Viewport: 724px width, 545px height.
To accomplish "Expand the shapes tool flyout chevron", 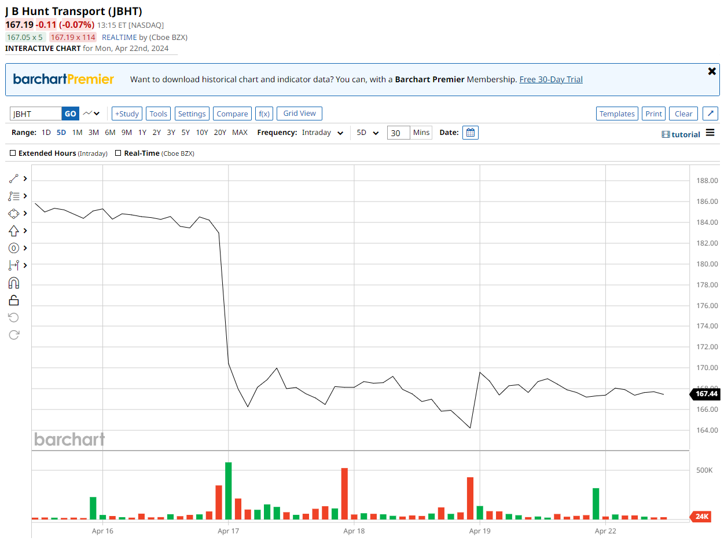I will (25, 214).
